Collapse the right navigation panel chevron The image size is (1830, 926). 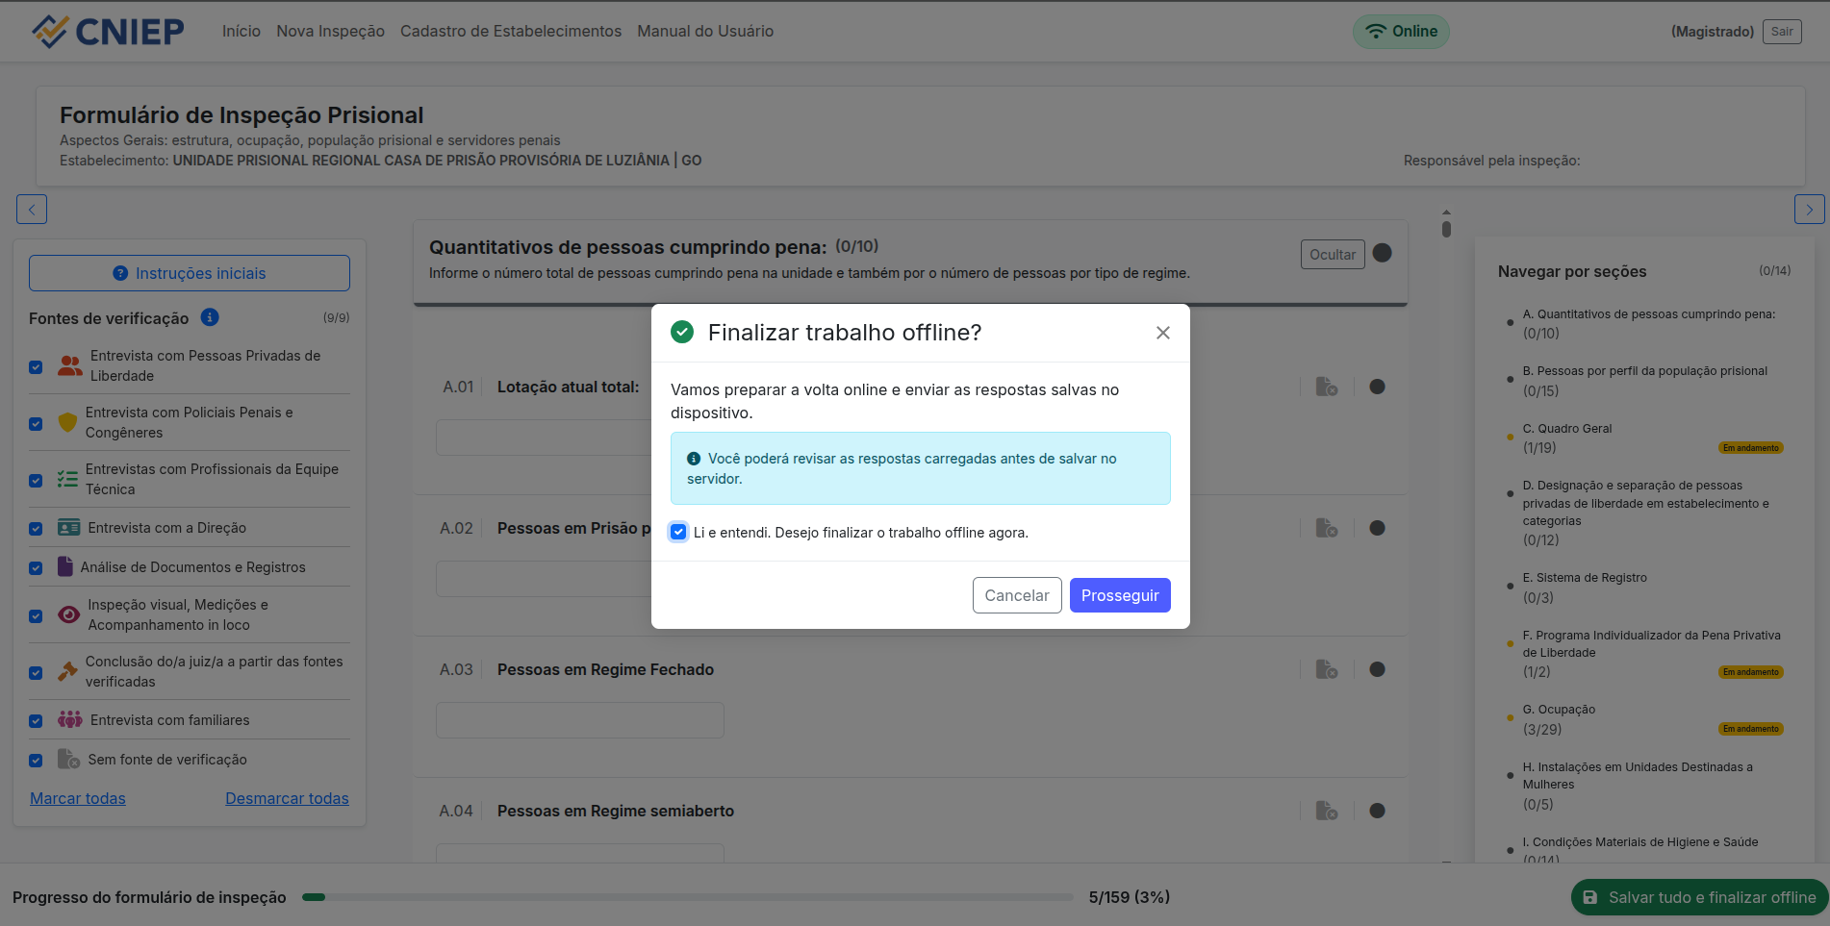click(x=1809, y=210)
